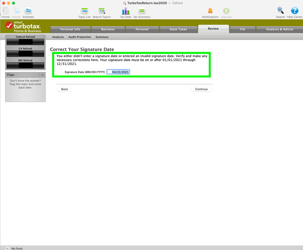The width and height of the screenshot is (303, 250).
Task: Open the Forms view icon
Action: (5, 11)
